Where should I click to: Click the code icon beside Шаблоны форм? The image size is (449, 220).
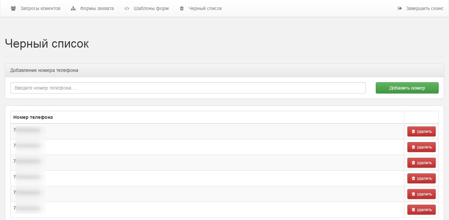tap(127, 8)
